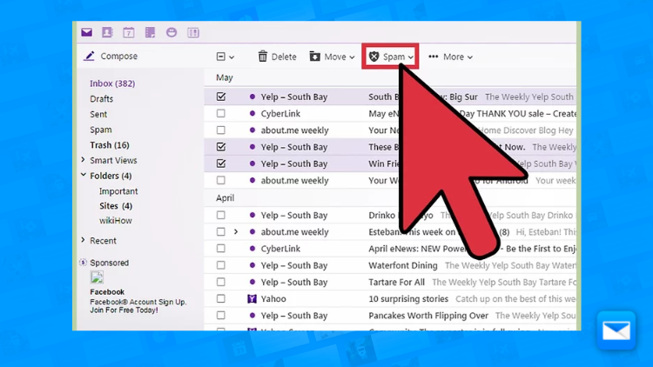Open the Mail envelope icon in top bar
653x367 pixels.
(x=86, y=32)
